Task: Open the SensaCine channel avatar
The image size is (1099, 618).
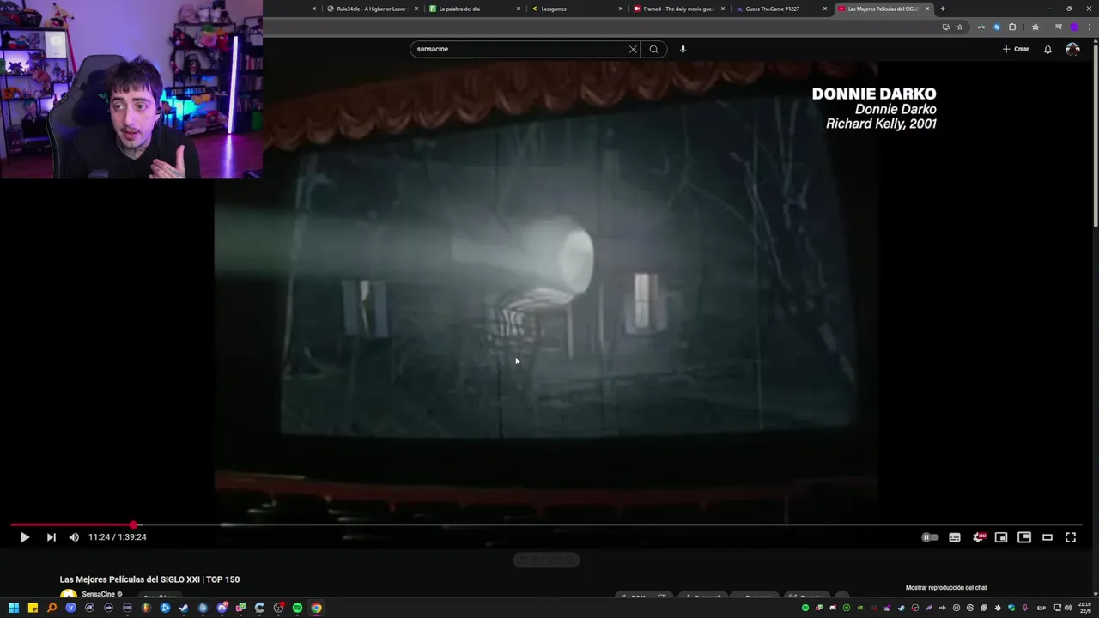Action: click(68, 595)
